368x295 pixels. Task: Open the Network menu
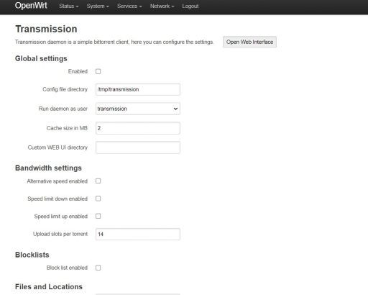coord(162,6)
